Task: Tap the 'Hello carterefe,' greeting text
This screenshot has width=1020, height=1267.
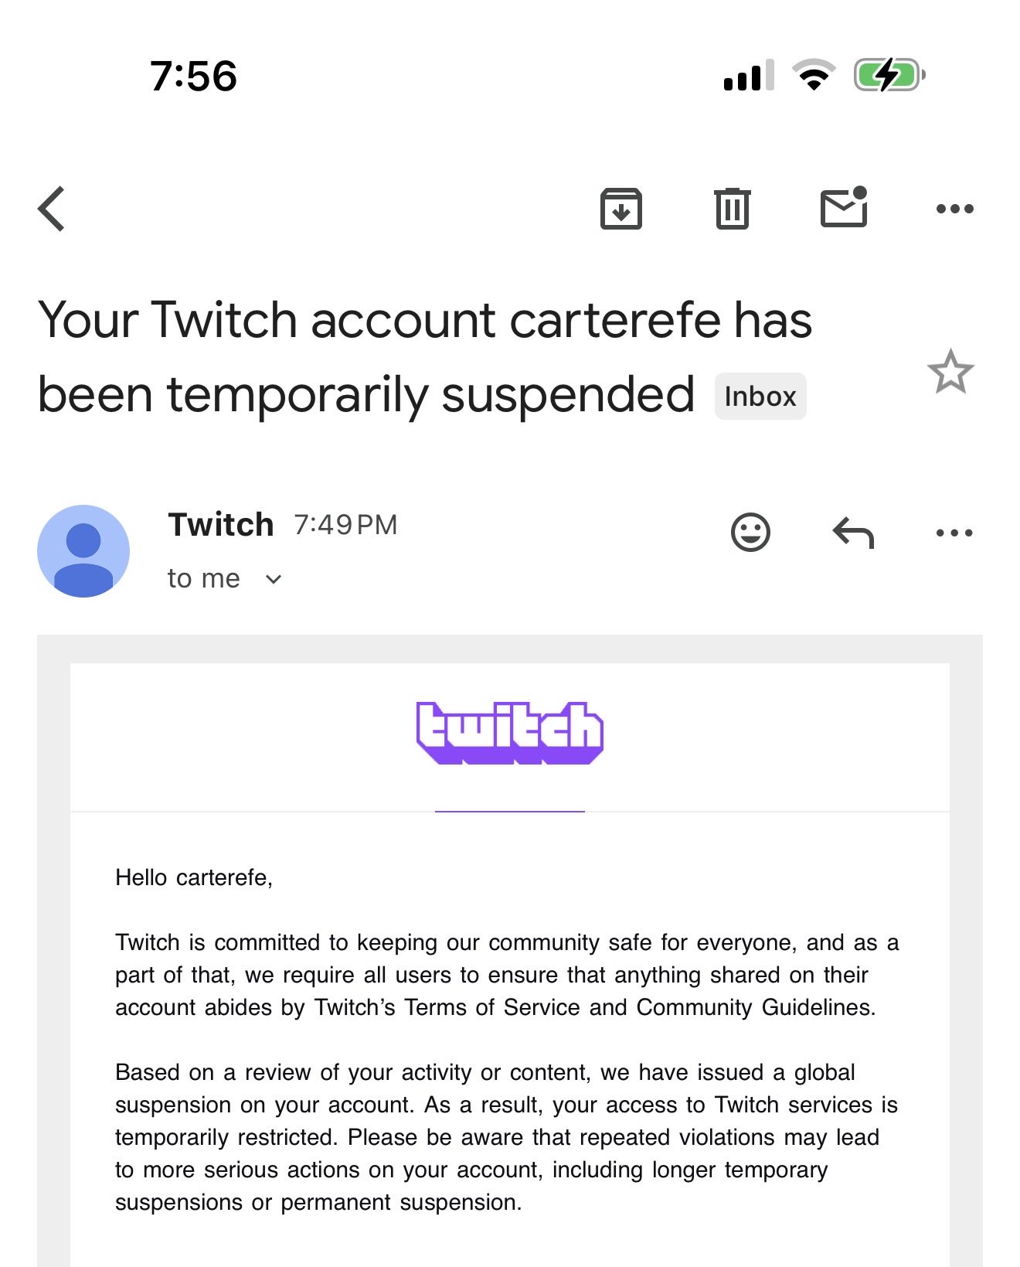Action: click(194, 877)
